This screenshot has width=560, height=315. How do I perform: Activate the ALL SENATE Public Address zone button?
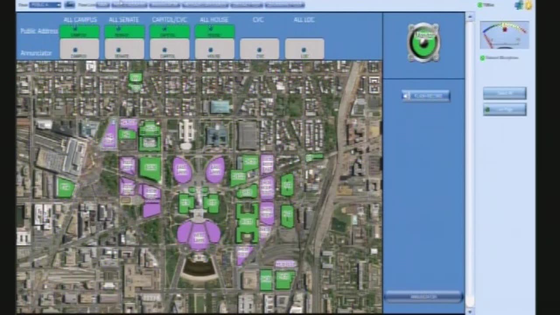pos(125,31)
